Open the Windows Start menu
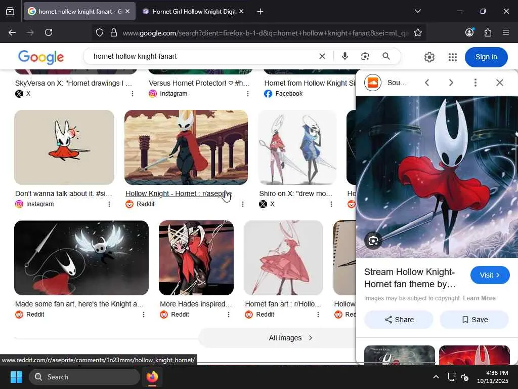Screen dimensions: 518x389 point(16,377)
